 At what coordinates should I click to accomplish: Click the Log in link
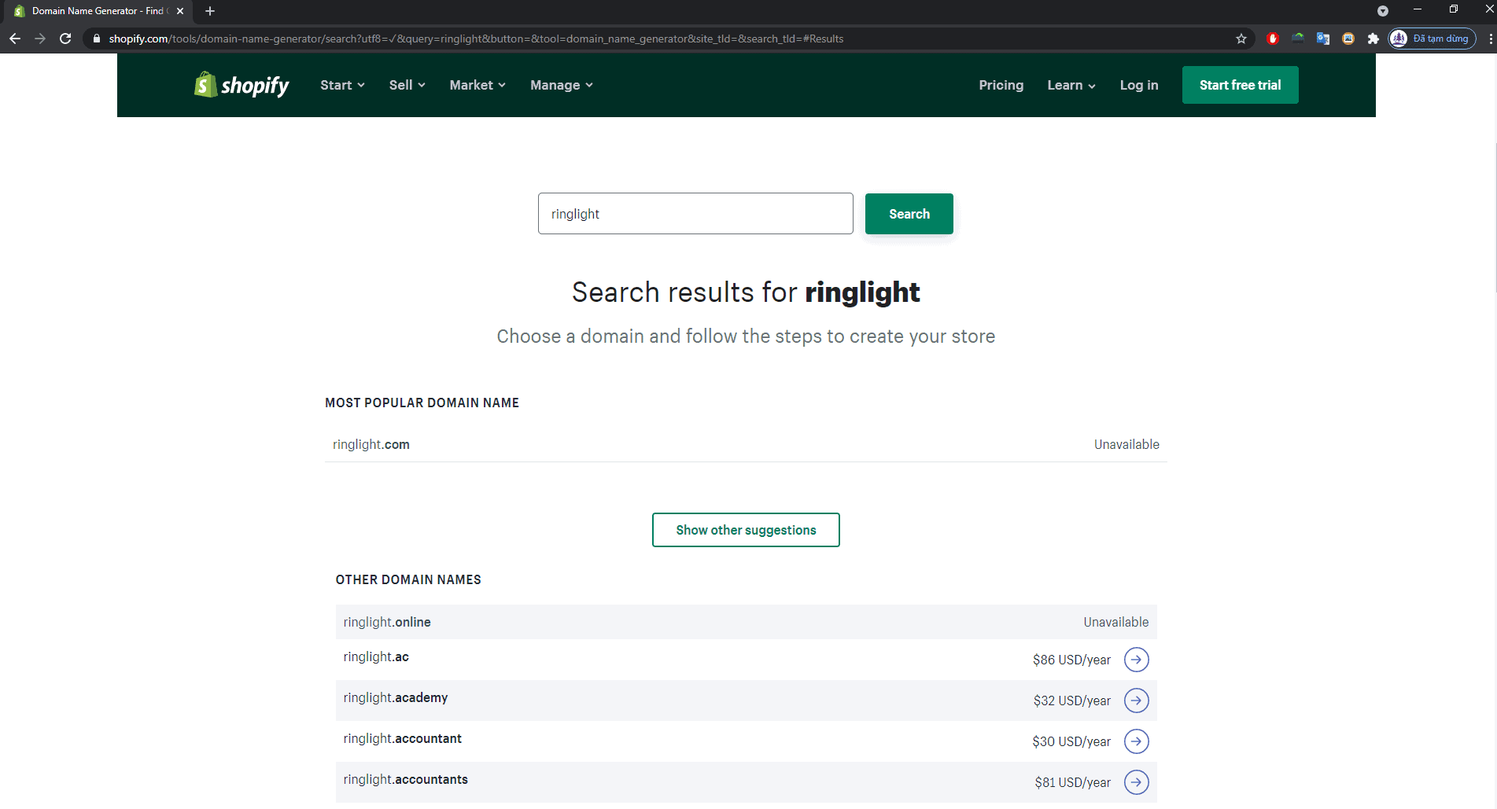(x=1138, y=85)
